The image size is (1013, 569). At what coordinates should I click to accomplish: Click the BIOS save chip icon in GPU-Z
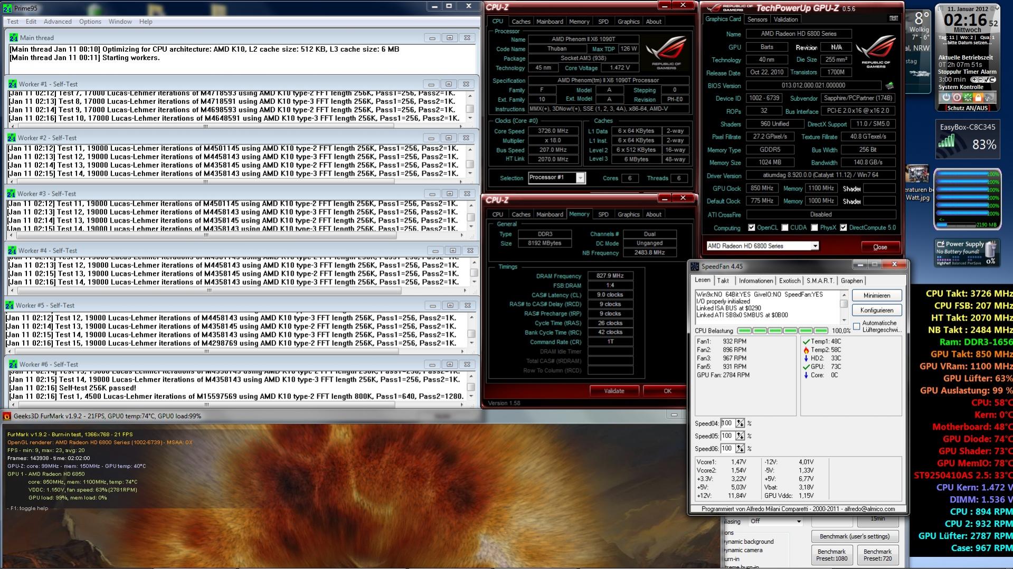(x=889, y=85)
